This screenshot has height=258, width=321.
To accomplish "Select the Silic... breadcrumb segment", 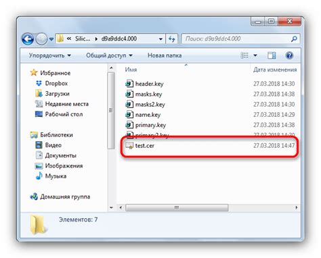I will (x=83, y=38).
